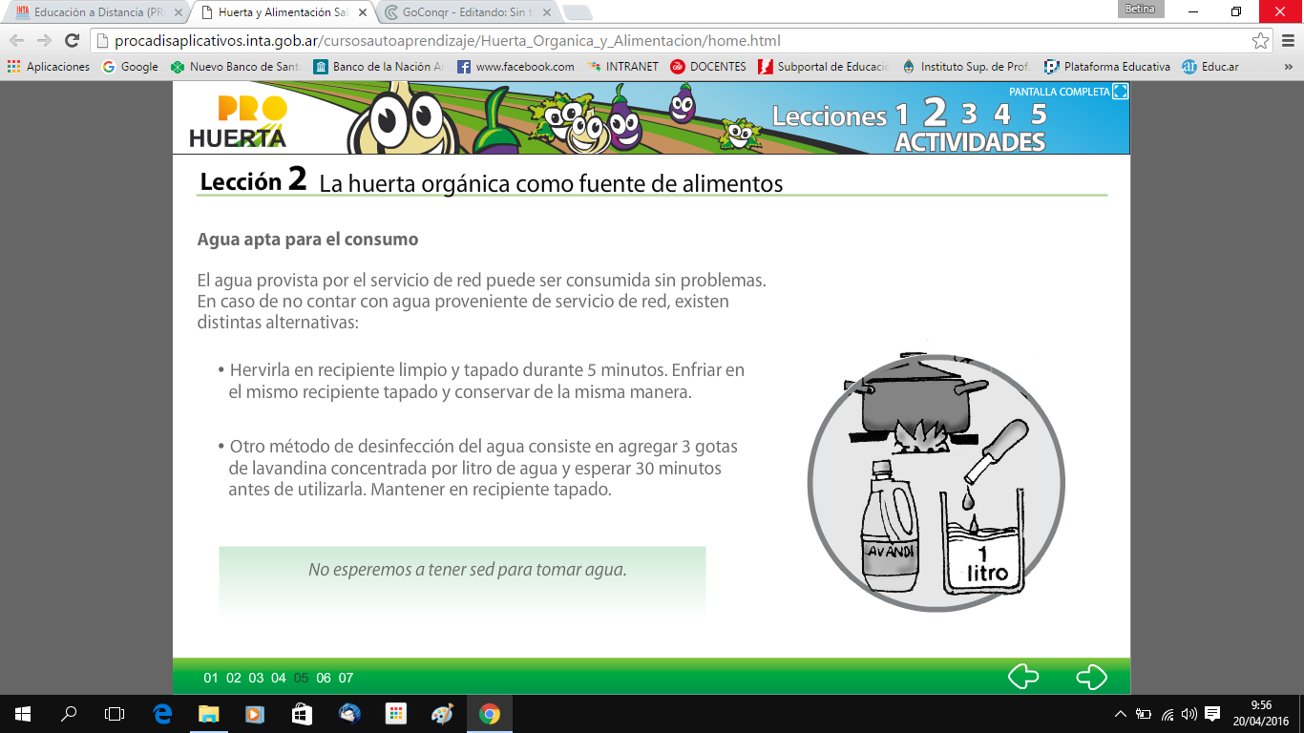Click Chrome's forward navigation arrow
This screenshot has width=1304, height=733.
[44, 41]
